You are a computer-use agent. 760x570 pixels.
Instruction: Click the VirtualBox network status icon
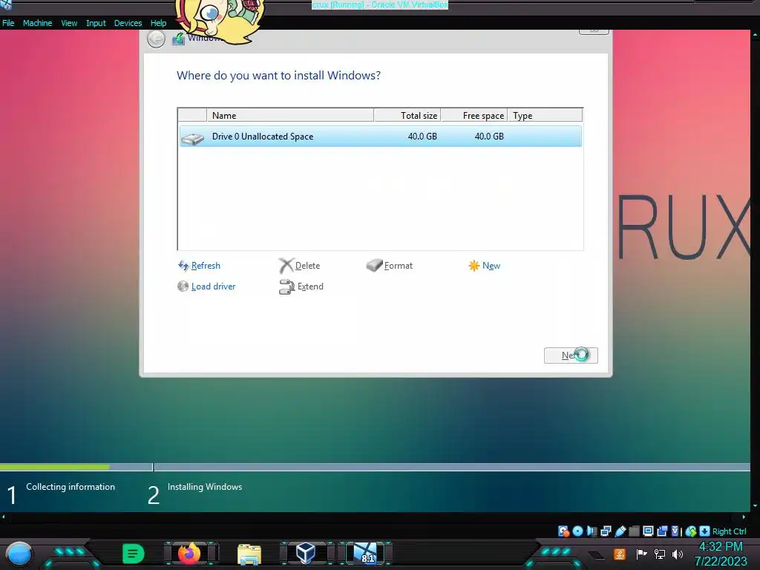pos(606,531)
